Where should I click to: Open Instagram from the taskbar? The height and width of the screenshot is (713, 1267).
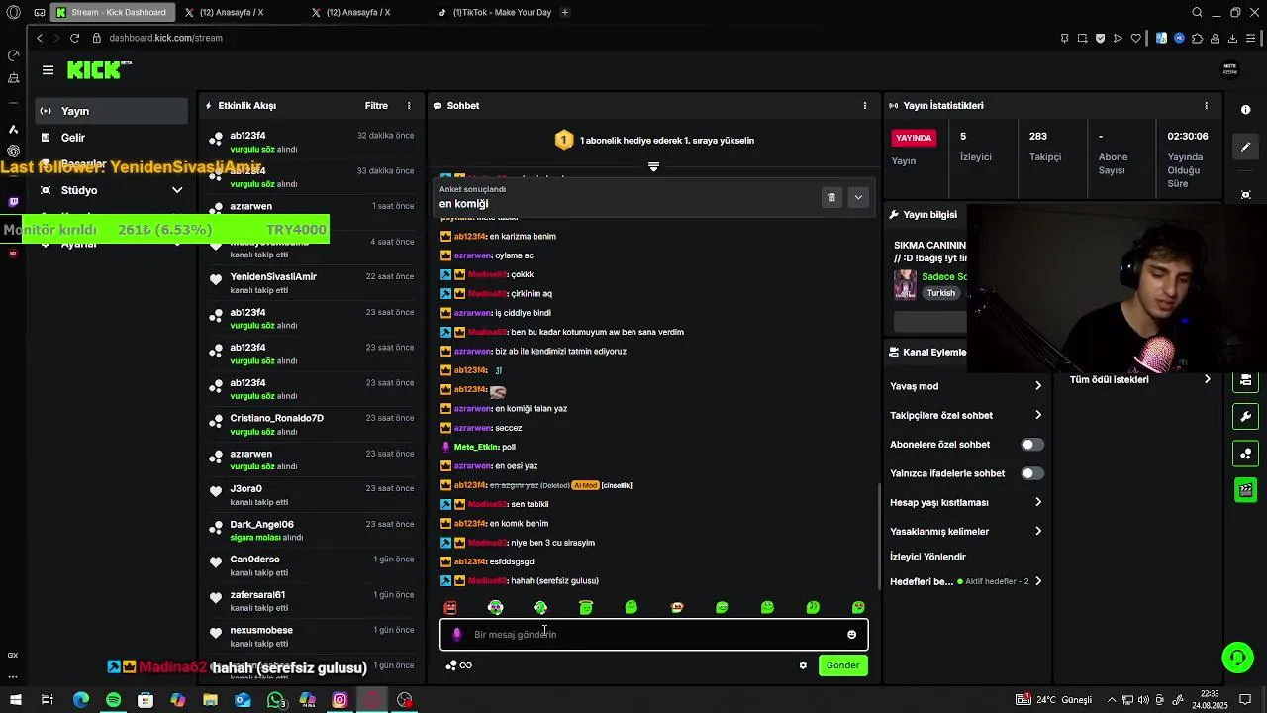(340, 700)
